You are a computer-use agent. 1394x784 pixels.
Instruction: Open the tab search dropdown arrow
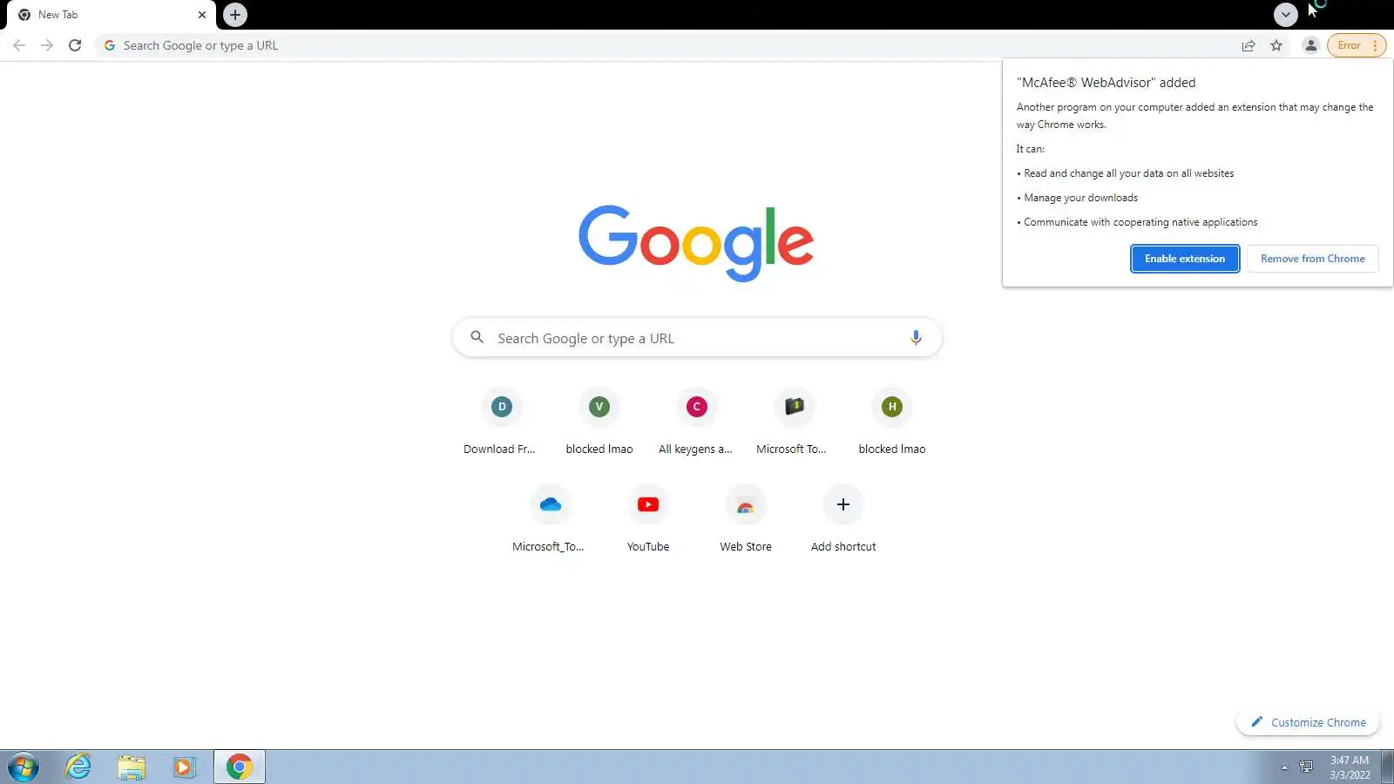coord(1285,15)
